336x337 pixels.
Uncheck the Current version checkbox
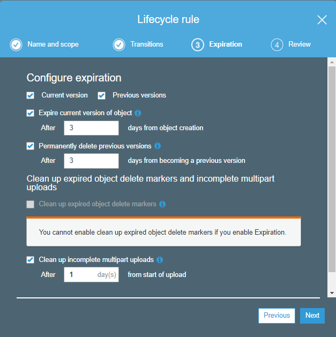click(31, 95)
